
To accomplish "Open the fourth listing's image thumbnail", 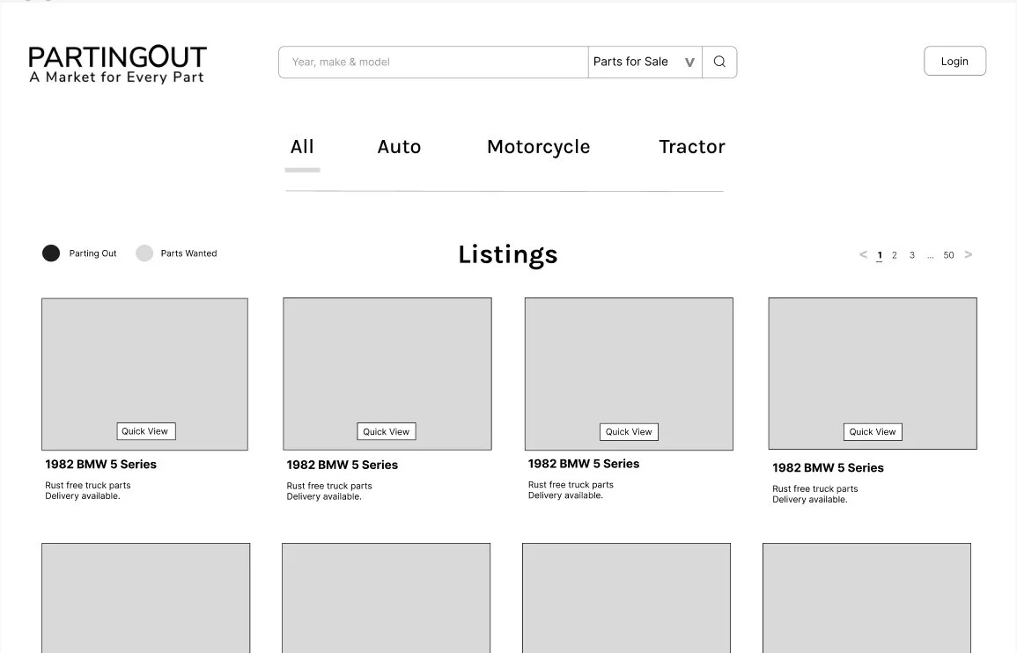I will (873, 373).
